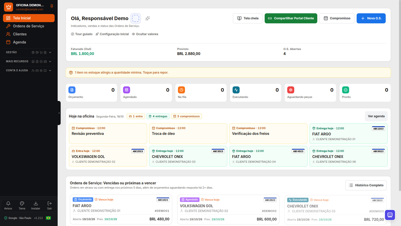Viewport: 401px width, 226px height.
Task: Open Clientes in sidebar
Action: point(29,34)
